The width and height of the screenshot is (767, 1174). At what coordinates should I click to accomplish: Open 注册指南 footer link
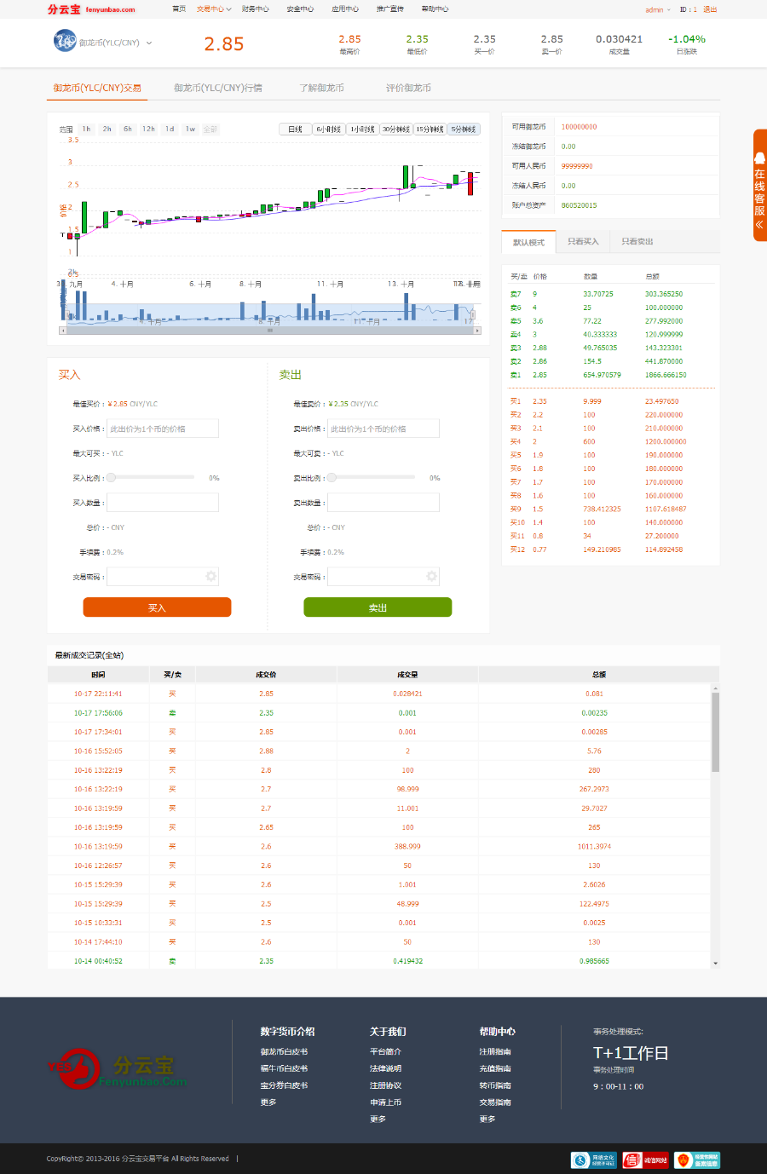click(495, 1052)
